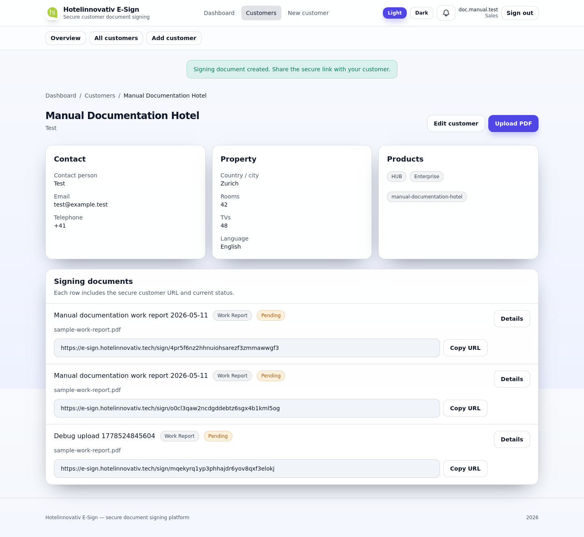Click the Pending badge on Debug upload row
The width and height of the screenshot is (584, 537).
(218, 436)
